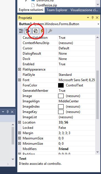This screenshot has height=174, width=101.
Task: Close the lower-left docked panel
Action: (x=12, y=112)
